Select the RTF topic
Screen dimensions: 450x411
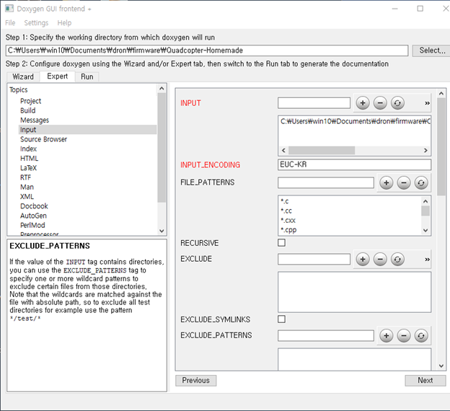click(x=25, y=177)
